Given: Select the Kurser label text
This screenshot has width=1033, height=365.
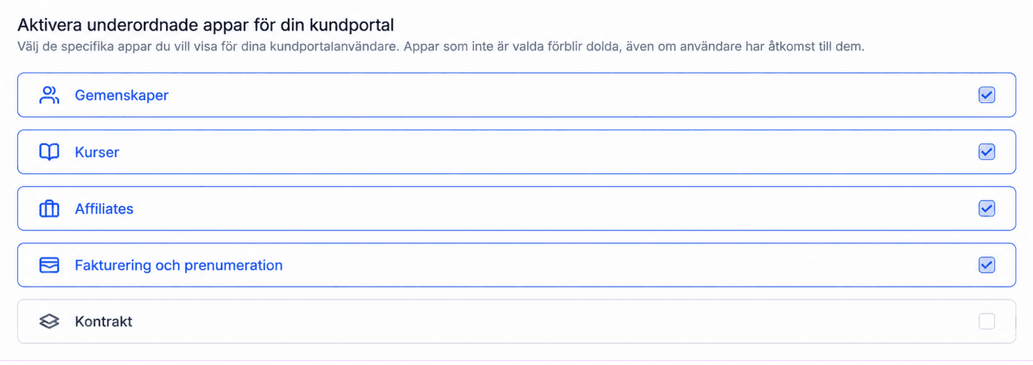Looking at the screenshot, I should (97, 152).
